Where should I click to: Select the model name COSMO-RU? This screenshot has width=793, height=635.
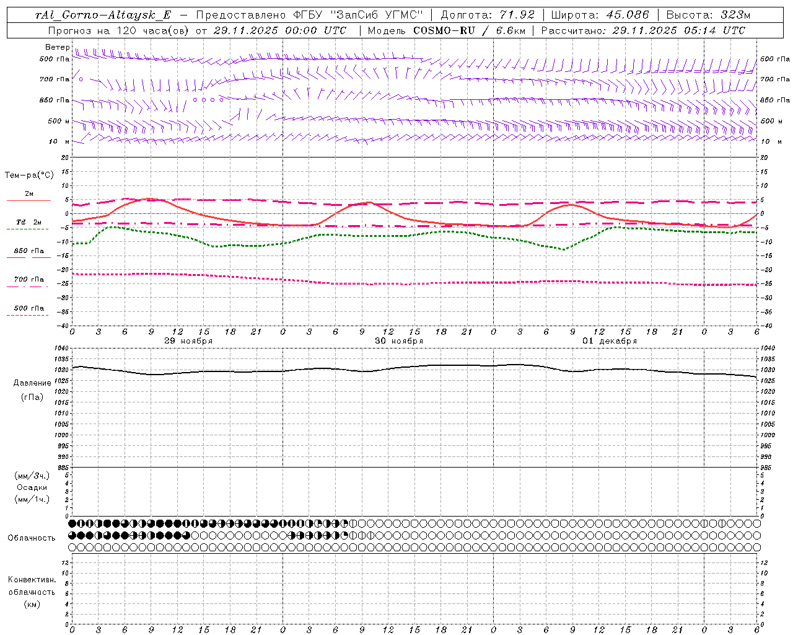444,30
